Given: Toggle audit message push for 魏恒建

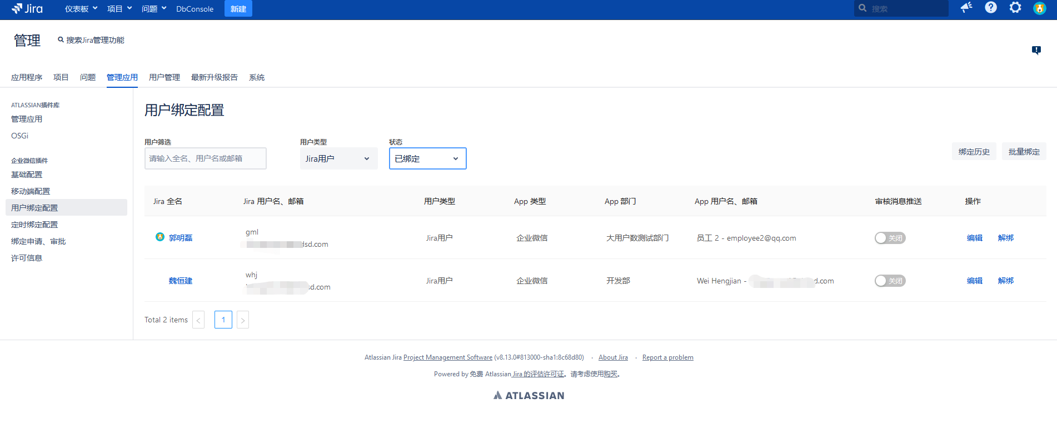Looking at the screenshot, I should point(890,281).
